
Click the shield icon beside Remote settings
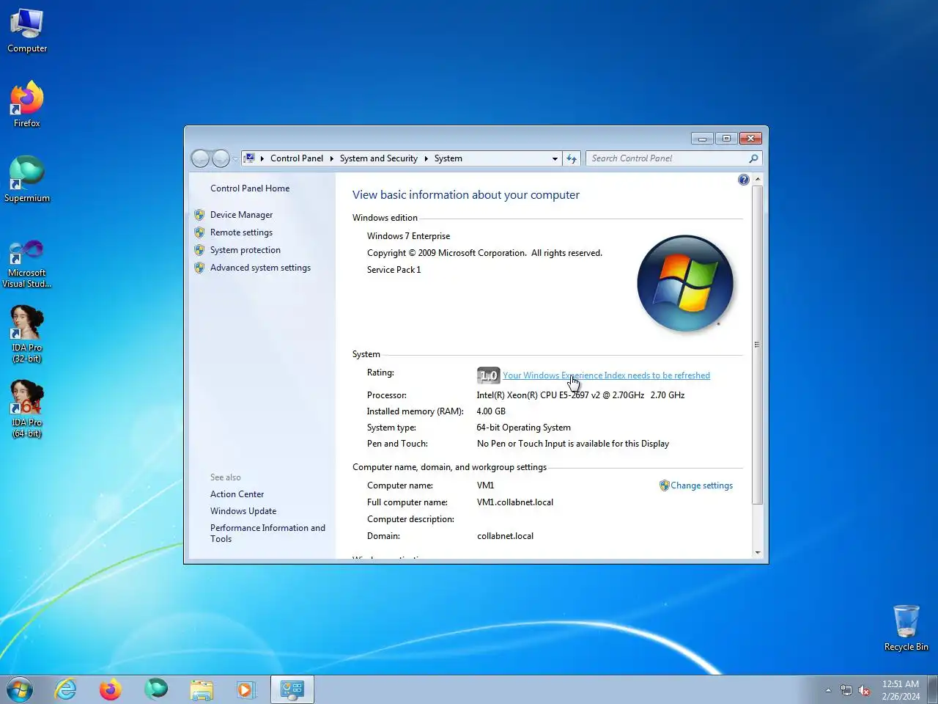coord(199,232)
